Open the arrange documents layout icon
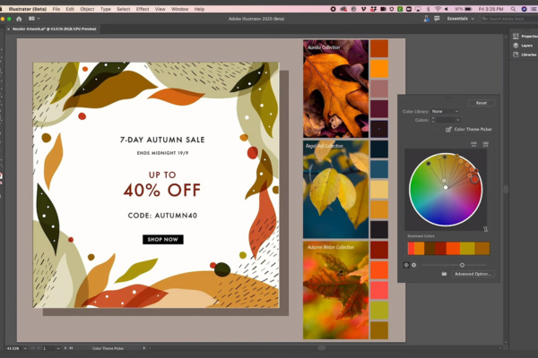The image size is (538, 358). [x=31, y=19]
